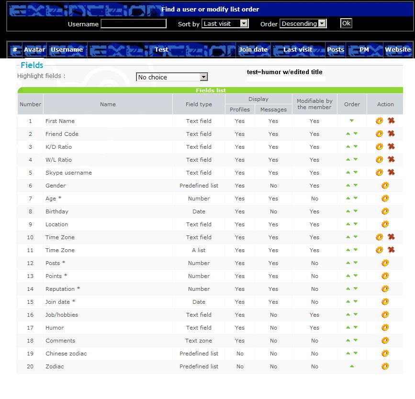The height and width of the screenshot is (399, 415).
Task: Click the Avatar column header
Action: pyautogui.click(x=34, y=49)
